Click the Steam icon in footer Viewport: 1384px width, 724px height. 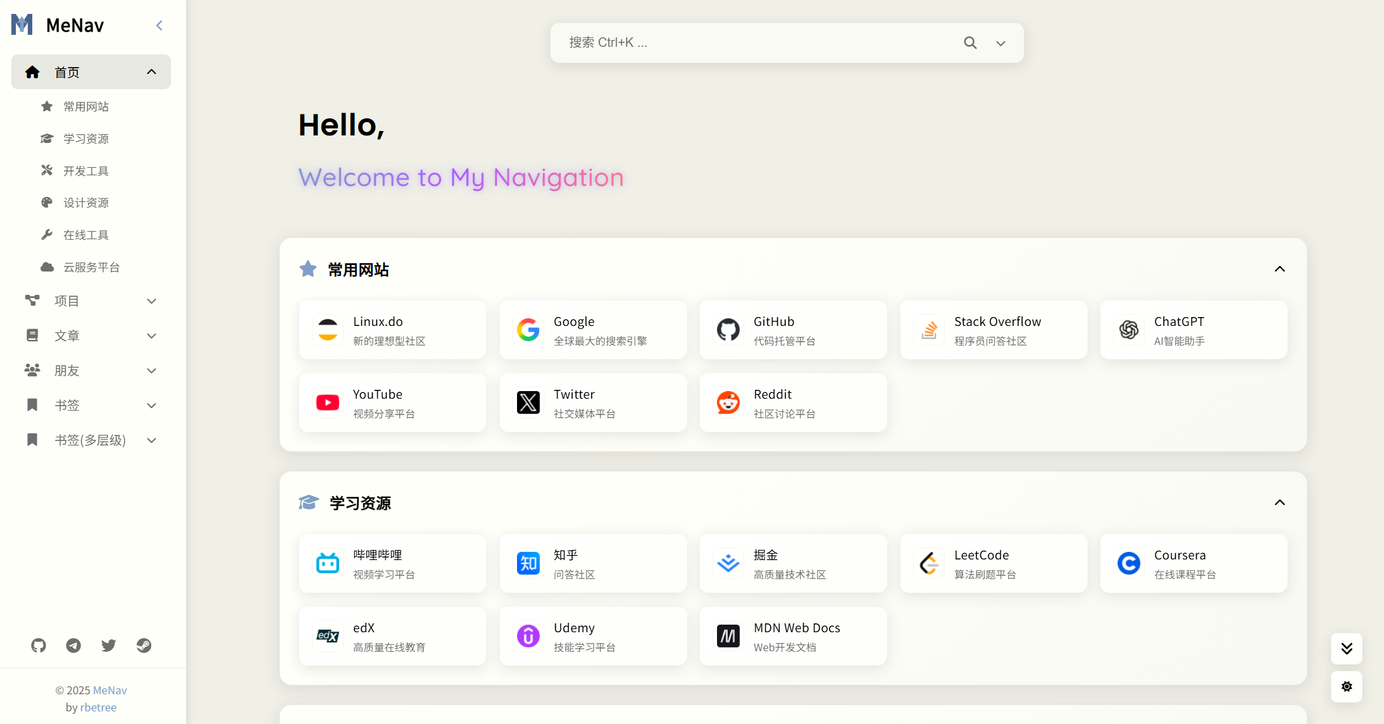pos(144,645)
